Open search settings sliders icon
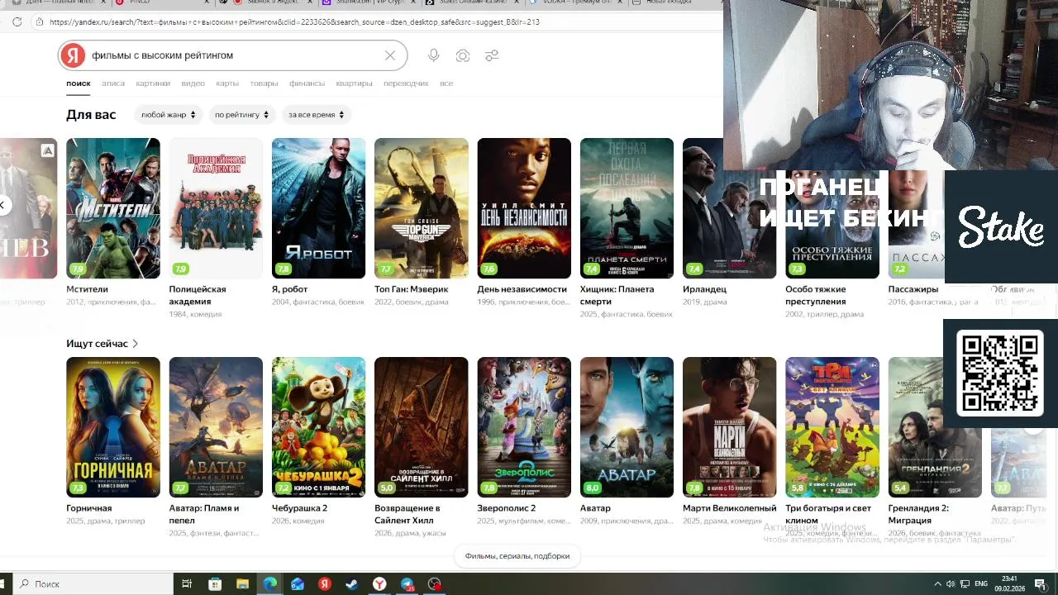1058x595 pixels. click(492, 55)
